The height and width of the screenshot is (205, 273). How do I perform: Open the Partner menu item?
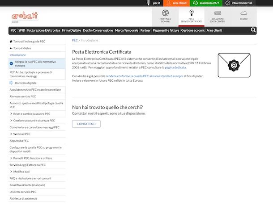point(145,30)
